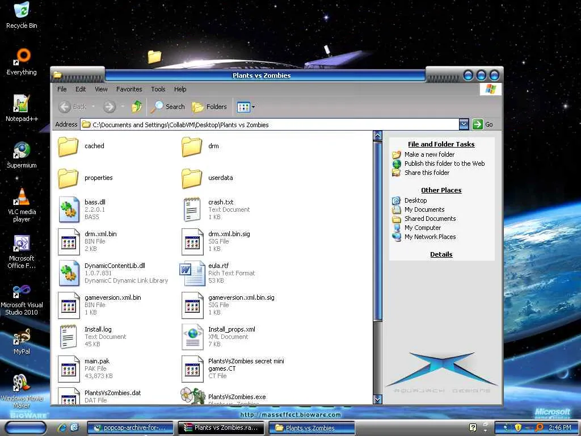Viewport: 581px width, 436px height.
Task: Click the MyPal desktop shortcut
Action: pyautogui.click(x=22, y=342)
